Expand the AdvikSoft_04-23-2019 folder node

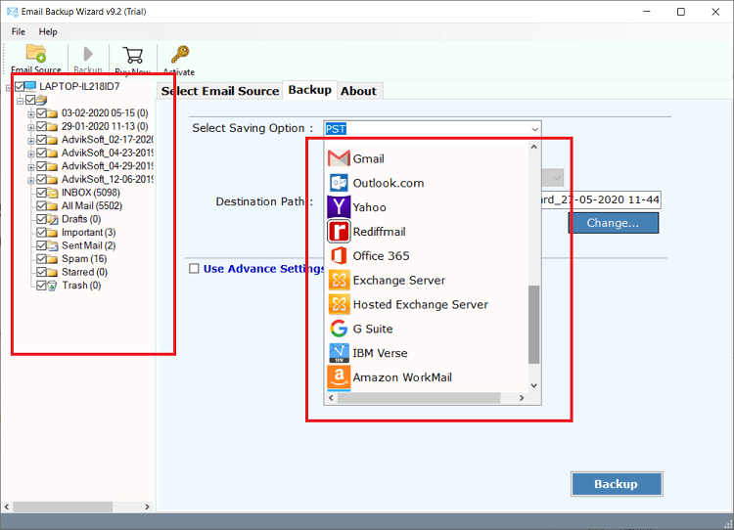point(31,154)
